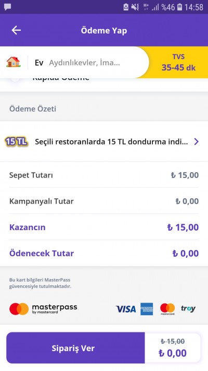Screen dimensions: 208x371
Task: Tap the TVS 35-45 dk delivery time tab
Action: click(178, 63)
